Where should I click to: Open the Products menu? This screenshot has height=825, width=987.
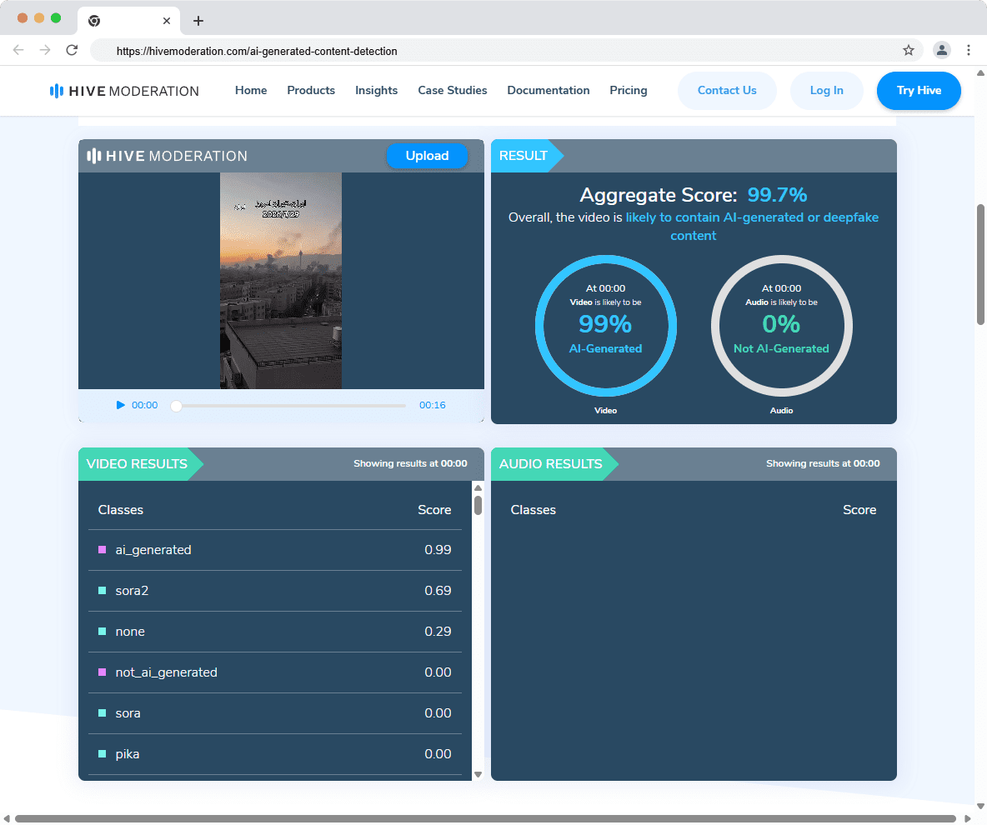click(311, 91)
